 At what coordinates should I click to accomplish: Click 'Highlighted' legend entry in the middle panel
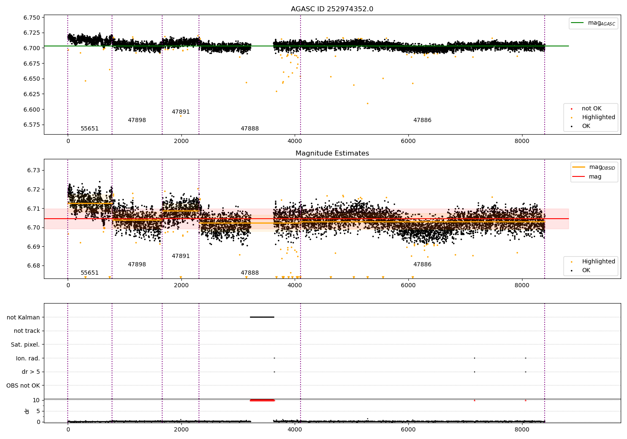[x=593, y=262]
